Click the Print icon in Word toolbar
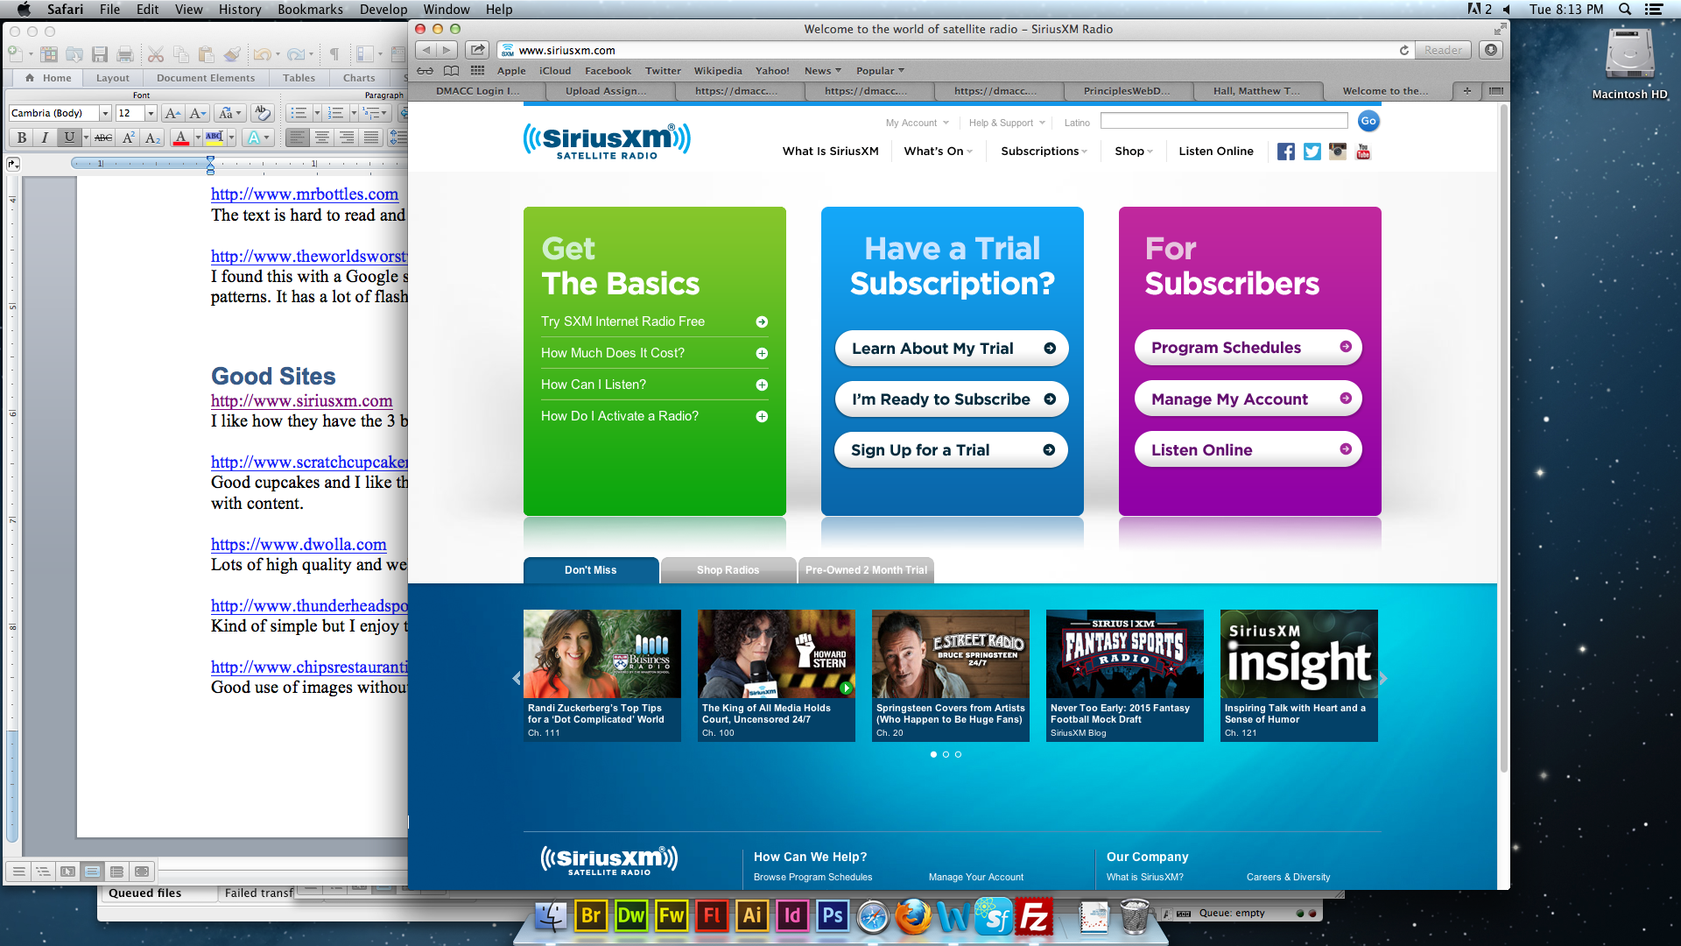Viewport: 1681px width, 946px height. click(x=125, y=54)
